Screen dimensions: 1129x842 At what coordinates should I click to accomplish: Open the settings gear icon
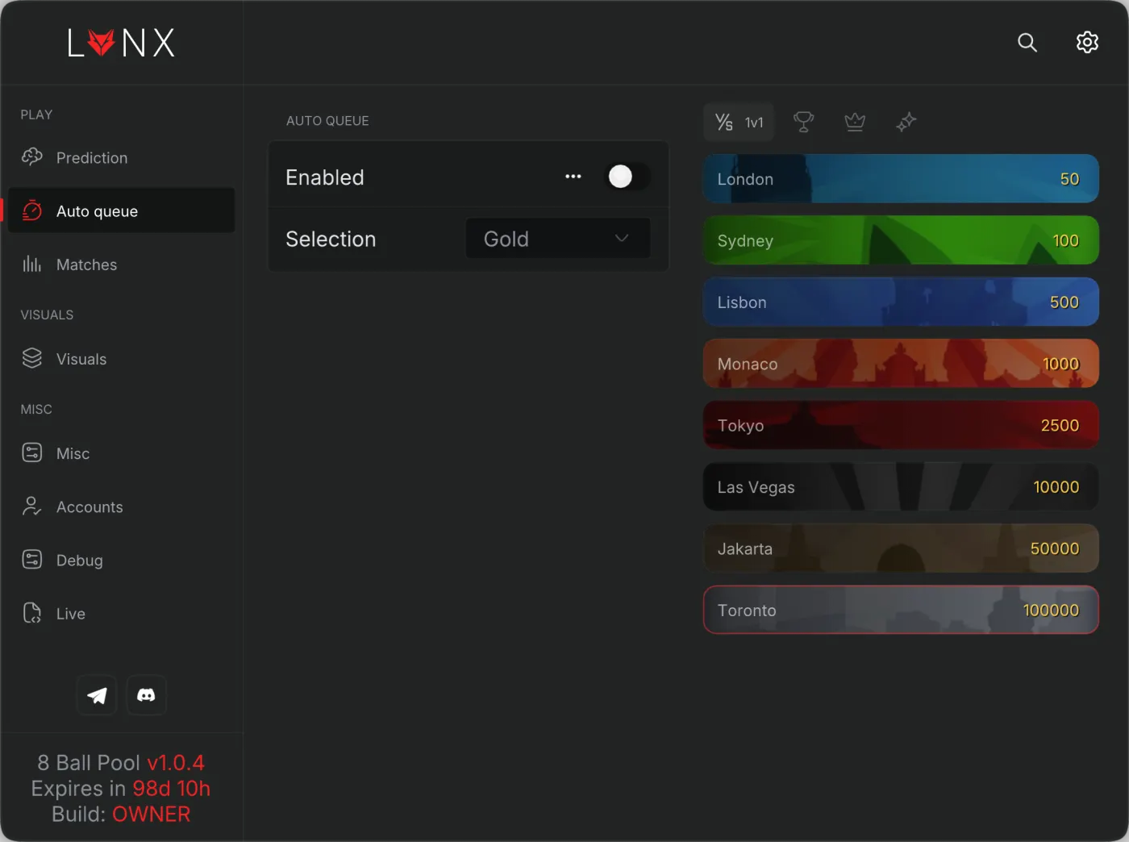coord(1087,42)
